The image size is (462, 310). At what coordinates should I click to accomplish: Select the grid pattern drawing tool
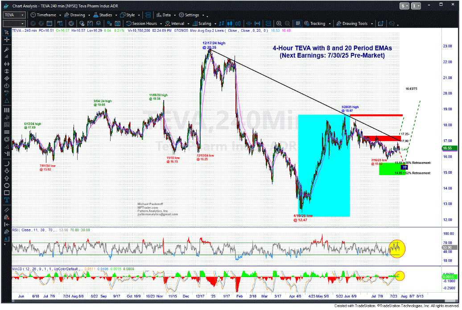click(7, 125)
